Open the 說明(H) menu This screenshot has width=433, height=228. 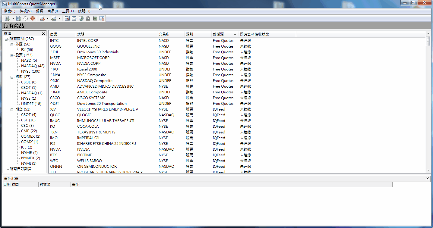click(x=84, y=11)
